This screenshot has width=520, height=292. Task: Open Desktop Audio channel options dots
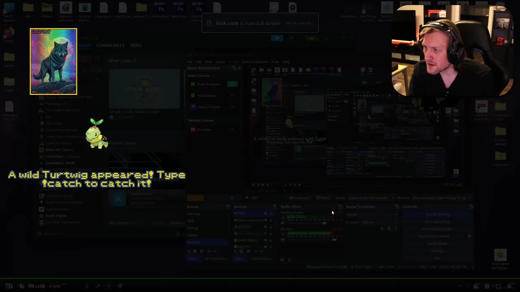(x=283, y=217)
